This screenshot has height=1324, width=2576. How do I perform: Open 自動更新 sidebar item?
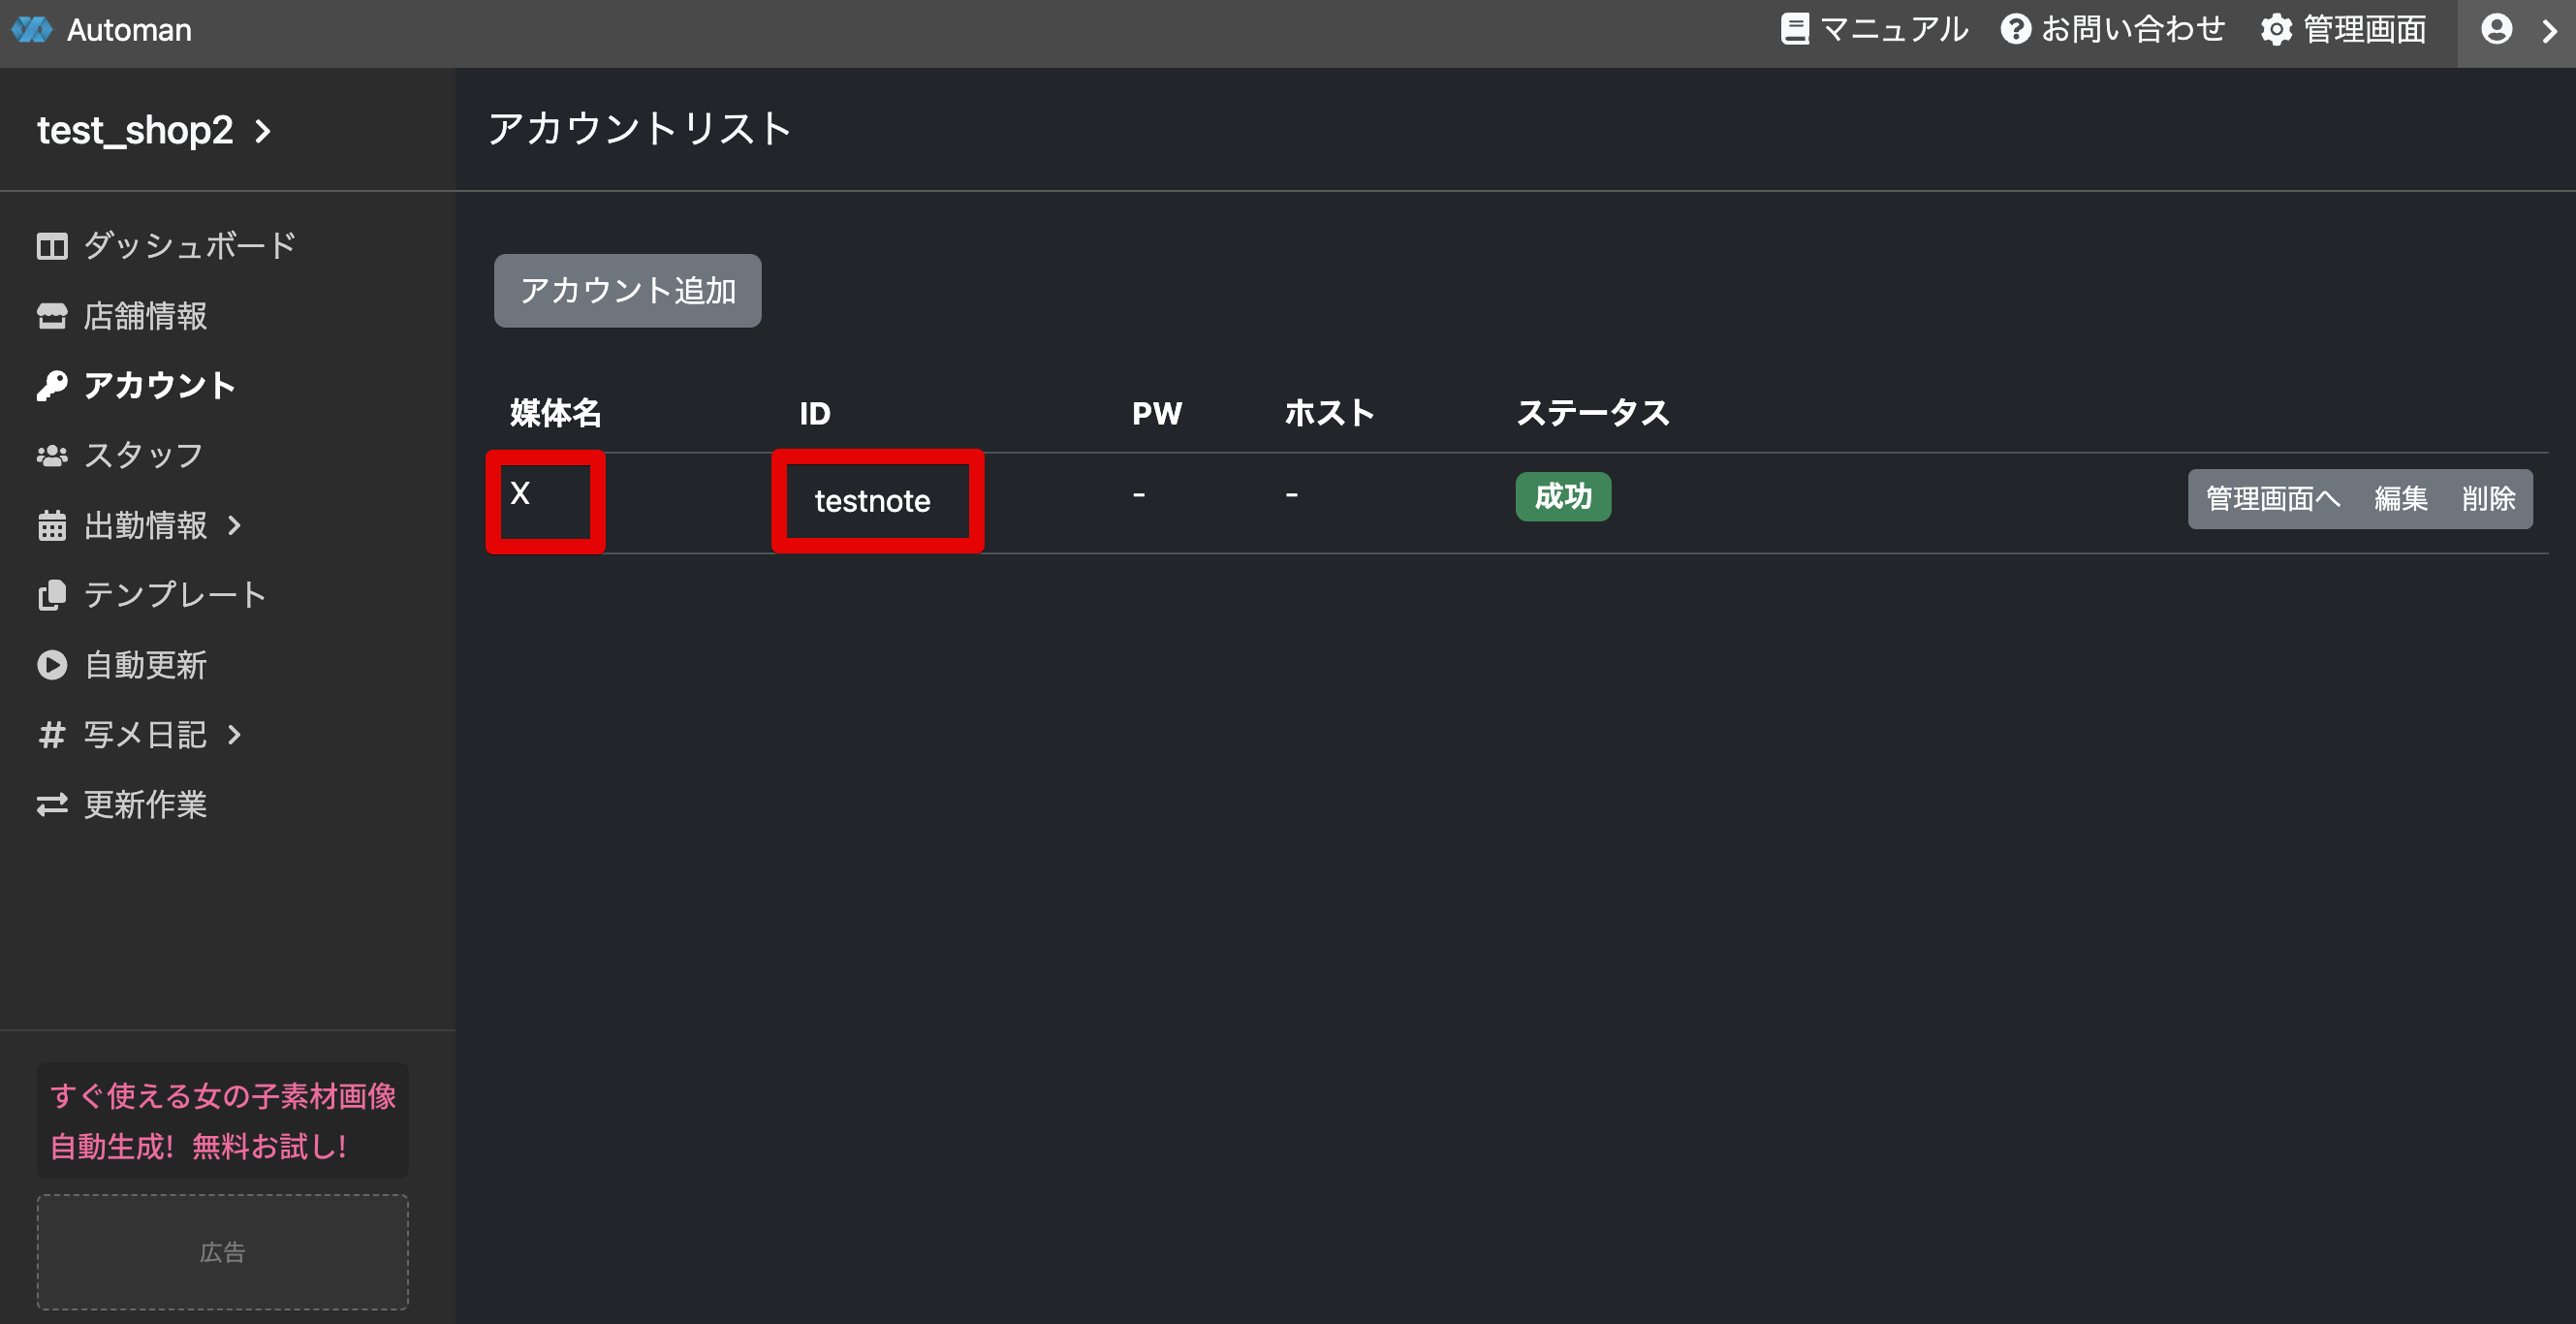click(x=145, y=665)
